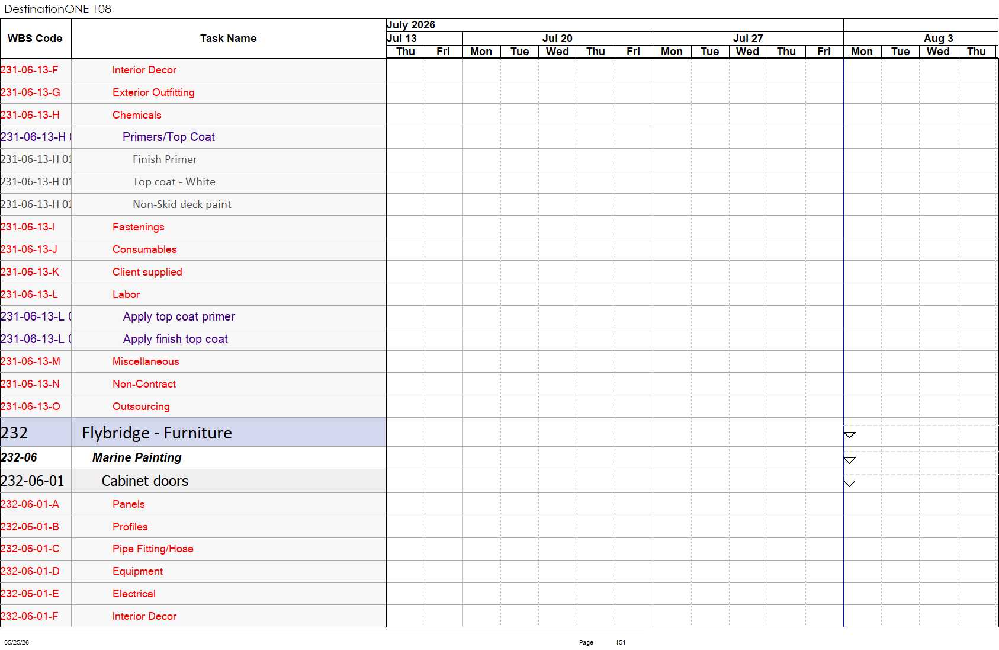Click WBS code 232-06 cell
The height and width of the screenshot is (650, 999).
tap(36, 457)
